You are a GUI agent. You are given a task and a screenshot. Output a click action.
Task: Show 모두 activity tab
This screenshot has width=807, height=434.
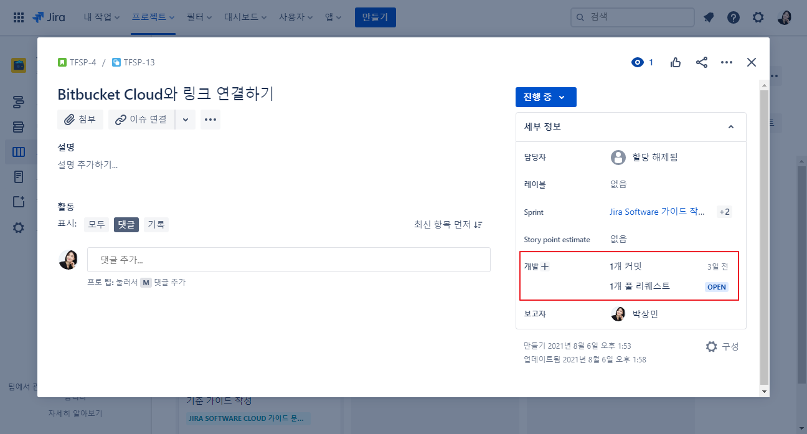coord(97,225)
